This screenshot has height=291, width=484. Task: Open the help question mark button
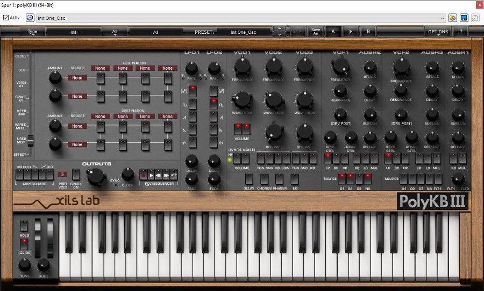tap(461, 32)
